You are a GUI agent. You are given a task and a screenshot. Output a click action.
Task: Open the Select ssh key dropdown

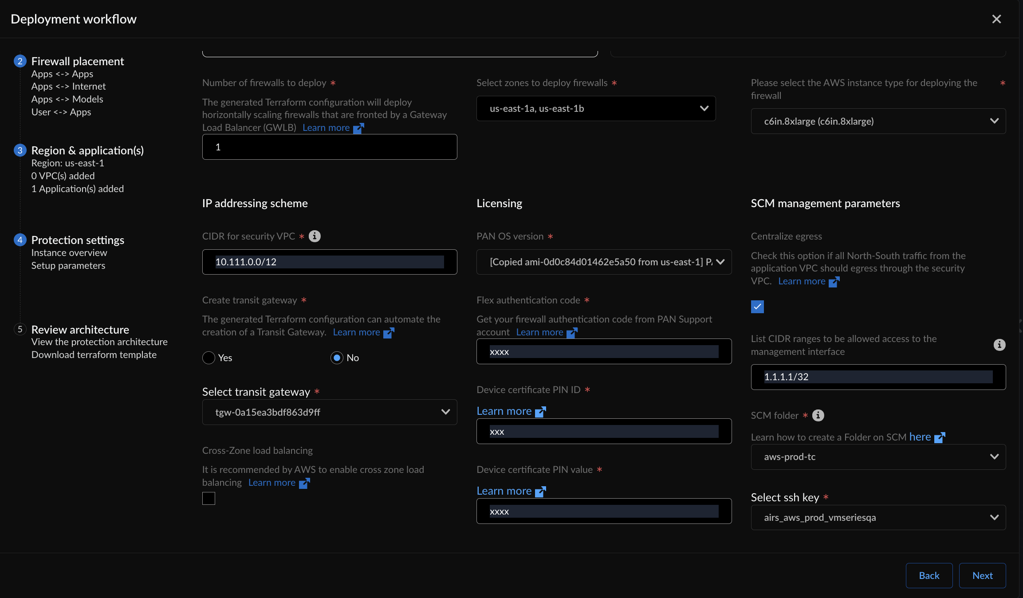click(x=878, y=517)
